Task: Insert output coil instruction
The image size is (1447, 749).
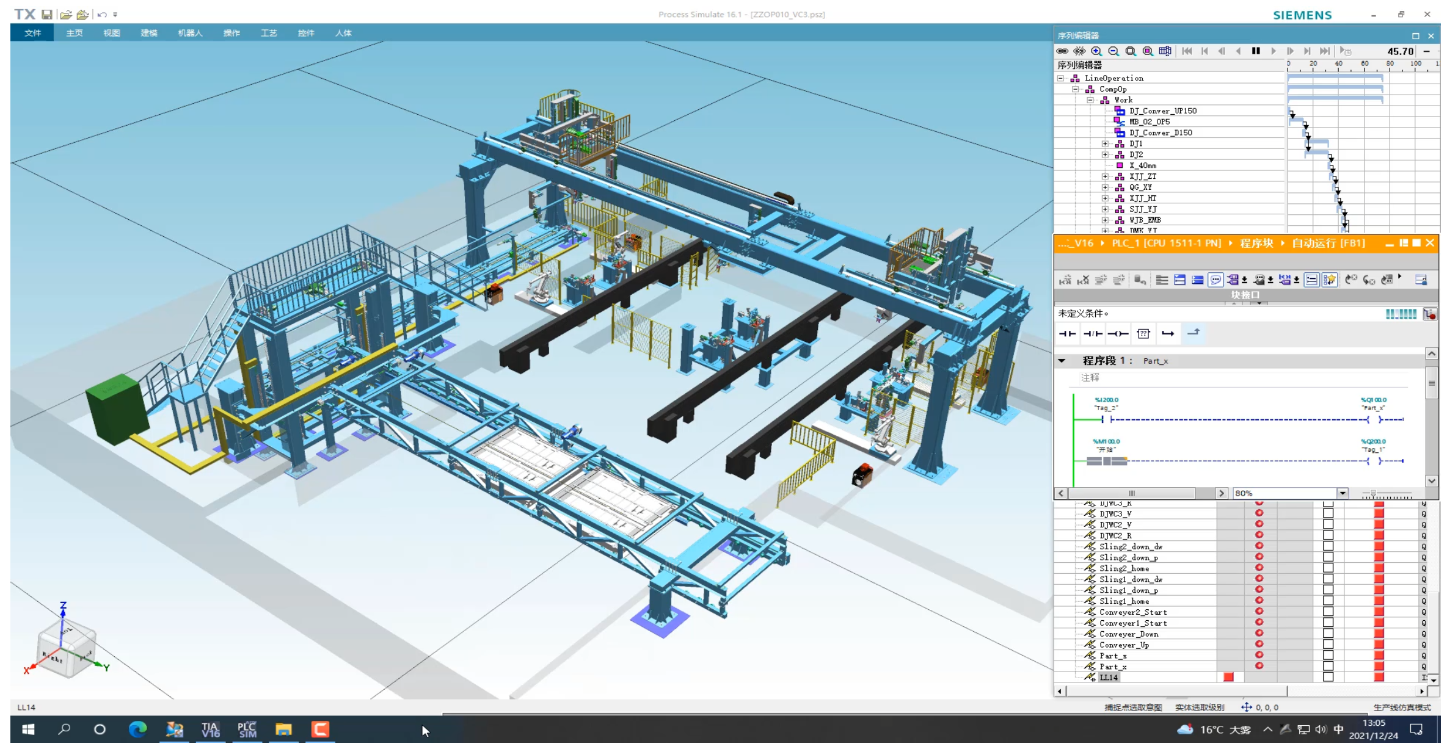Action: [1118, 334]
